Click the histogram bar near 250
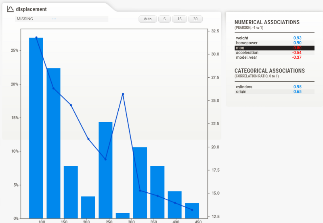Viewport: 323px width, 223px height. (x=105, y=170)
